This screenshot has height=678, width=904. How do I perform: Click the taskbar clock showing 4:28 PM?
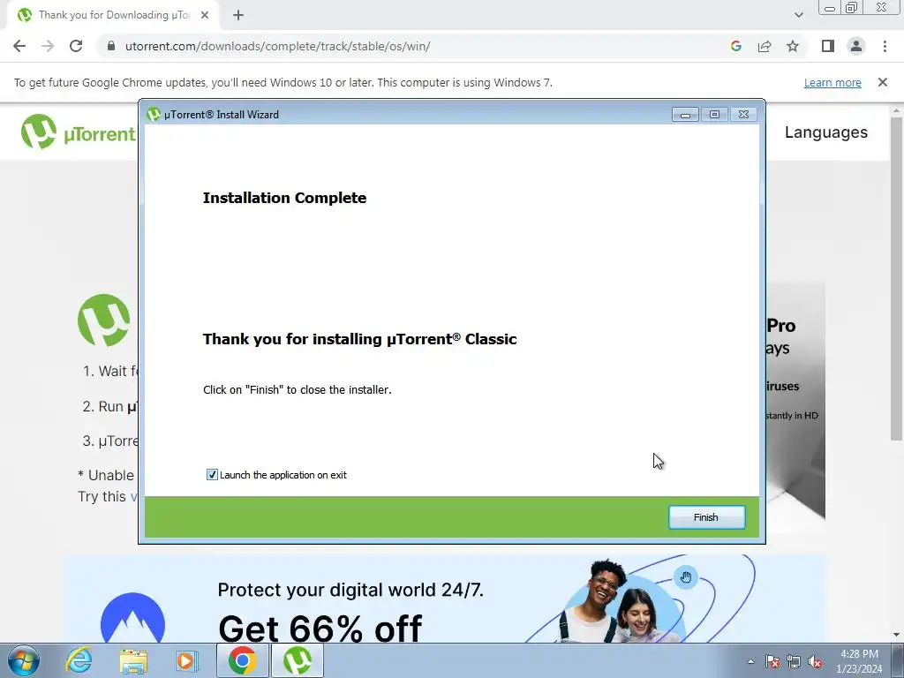[x=859, y=661]
